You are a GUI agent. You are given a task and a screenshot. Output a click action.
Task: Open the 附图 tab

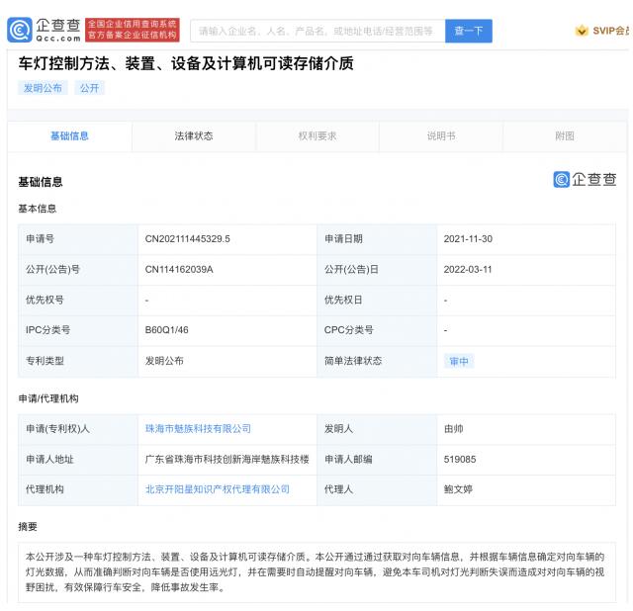[565, 136]
